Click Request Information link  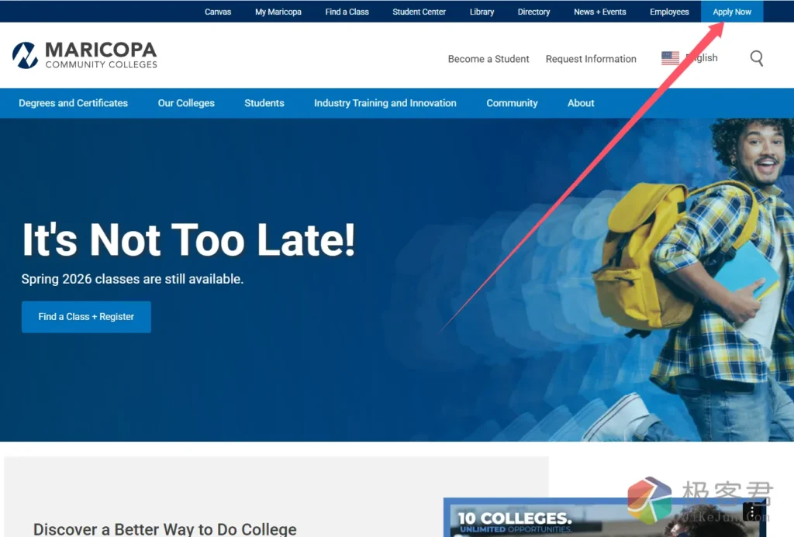coord(591,59)
